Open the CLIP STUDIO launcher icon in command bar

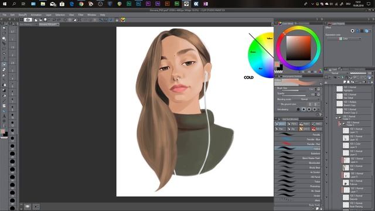[28, 20]
